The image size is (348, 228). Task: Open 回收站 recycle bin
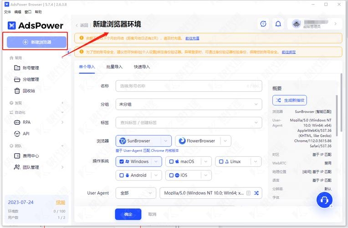coord(29,91)
